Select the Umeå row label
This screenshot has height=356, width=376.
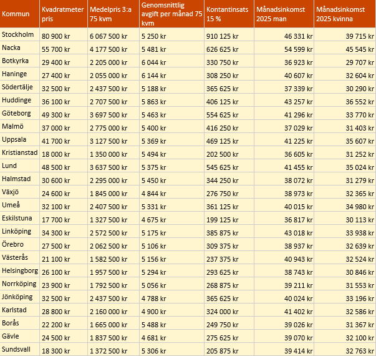(x=20, y=205)
